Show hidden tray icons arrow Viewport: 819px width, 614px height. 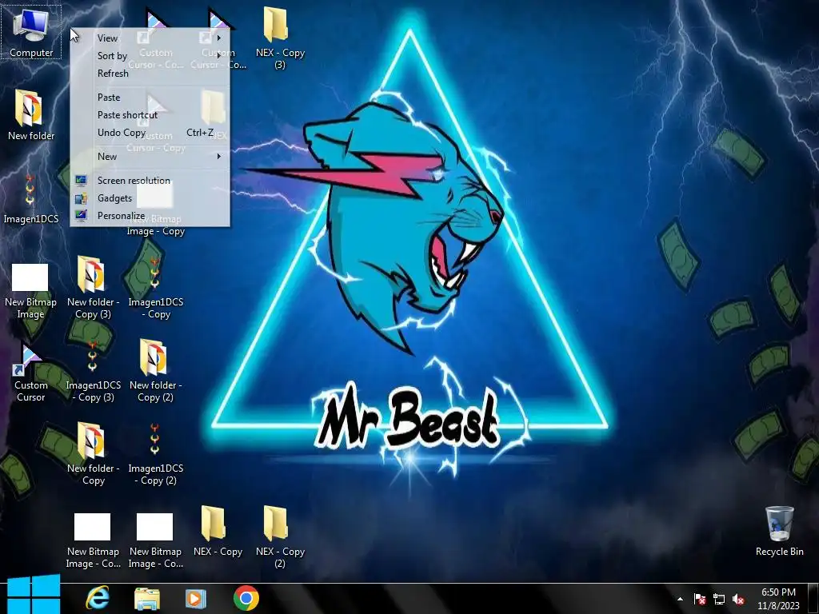coord(680,599)
